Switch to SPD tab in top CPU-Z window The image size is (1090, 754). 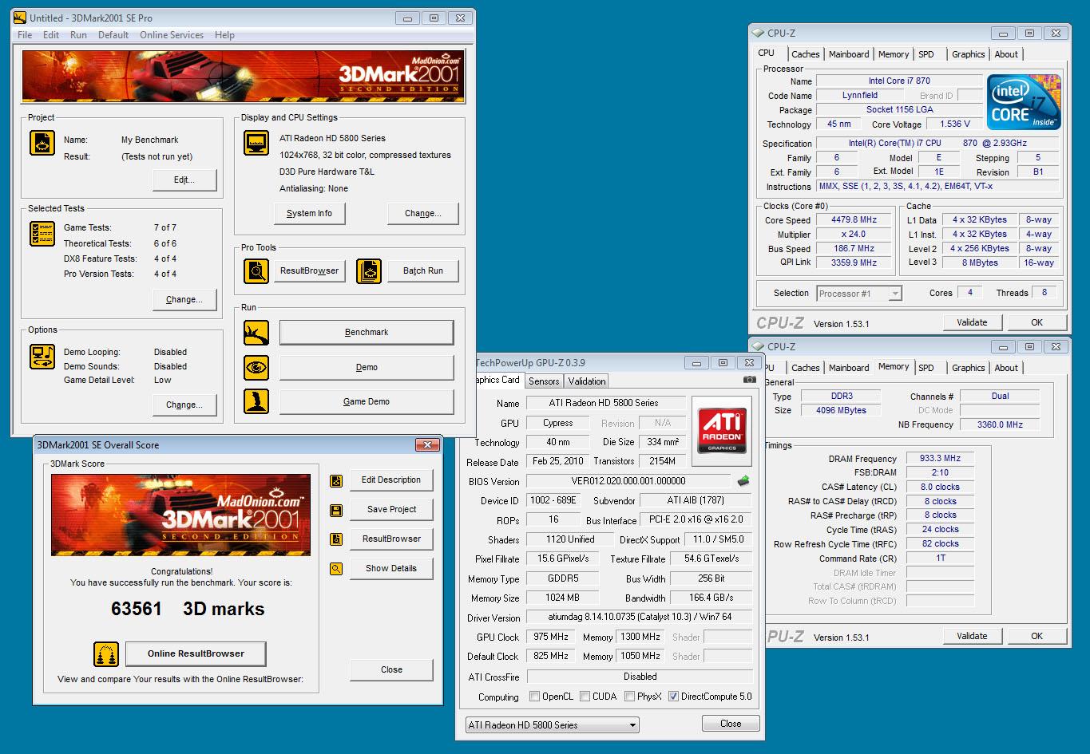pyautogui.click(x=926, y=54)
